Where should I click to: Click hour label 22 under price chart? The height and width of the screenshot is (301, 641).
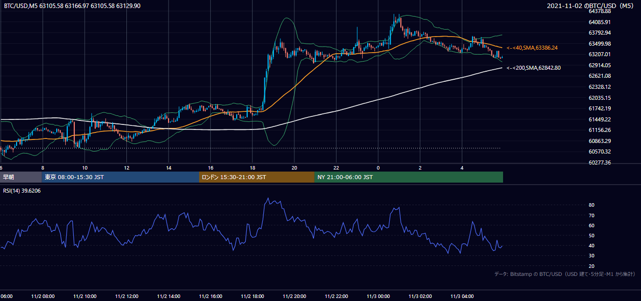(x=337, y=168)
